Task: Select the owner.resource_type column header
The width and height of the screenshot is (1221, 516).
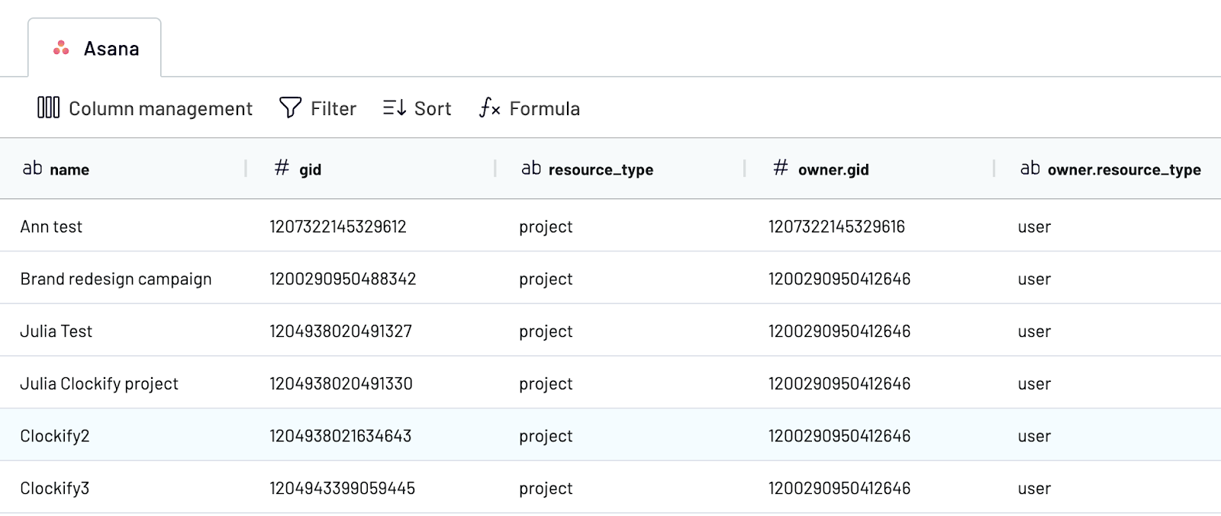Action: 1123,169
